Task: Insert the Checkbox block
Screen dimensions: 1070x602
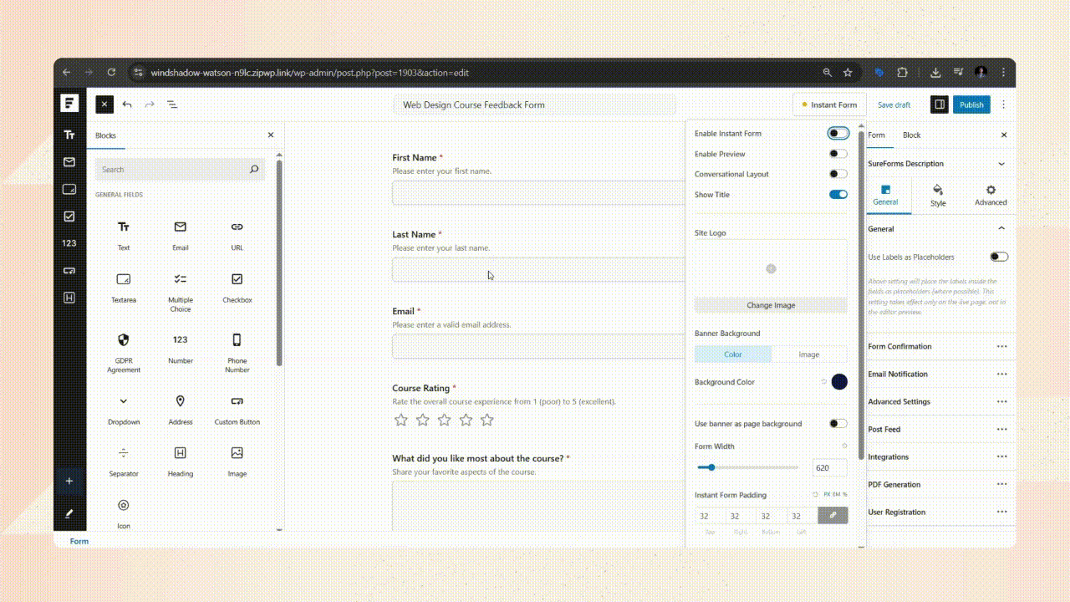Action: tap(237, 288)
